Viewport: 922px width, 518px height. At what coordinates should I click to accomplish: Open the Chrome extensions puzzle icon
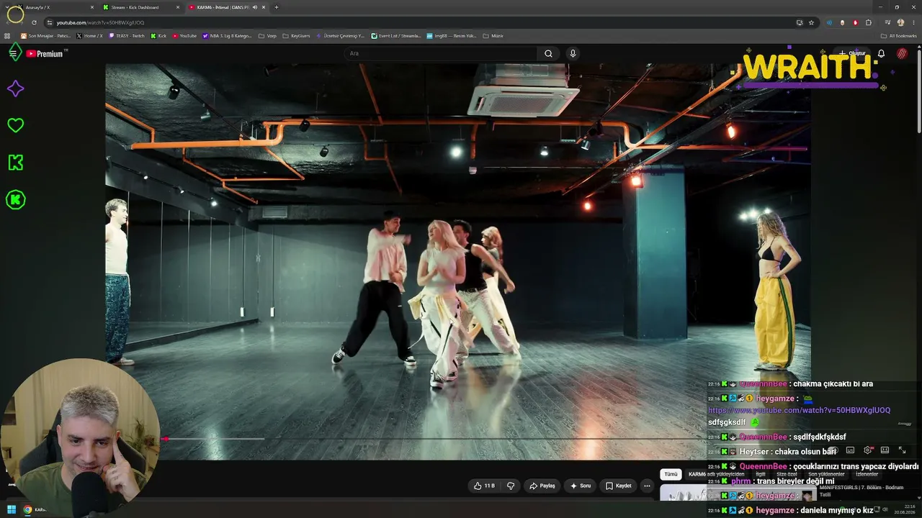click(x=869, y=22)
